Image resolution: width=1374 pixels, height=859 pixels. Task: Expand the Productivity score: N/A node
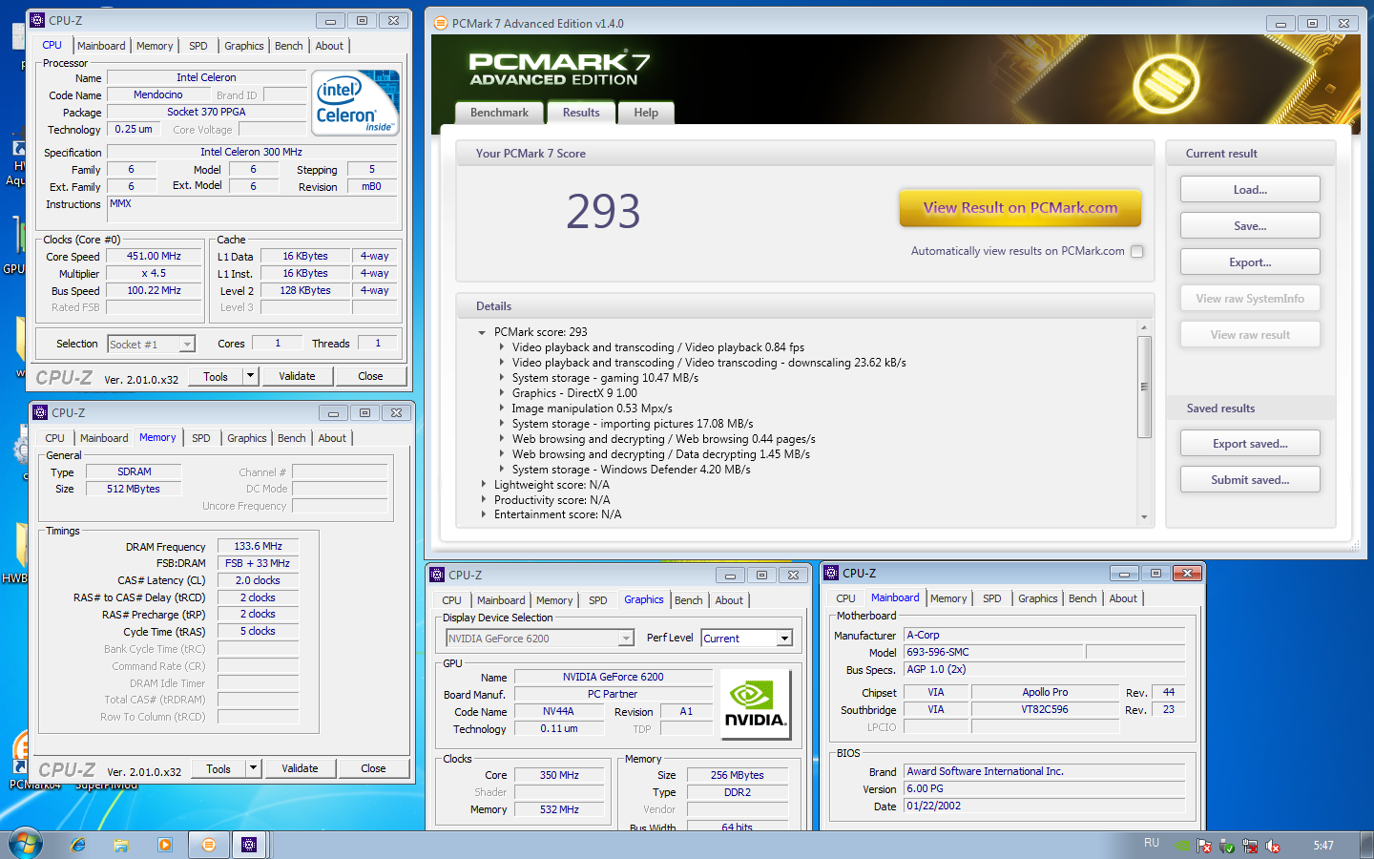pyautogui.click(x=483, y=500)
